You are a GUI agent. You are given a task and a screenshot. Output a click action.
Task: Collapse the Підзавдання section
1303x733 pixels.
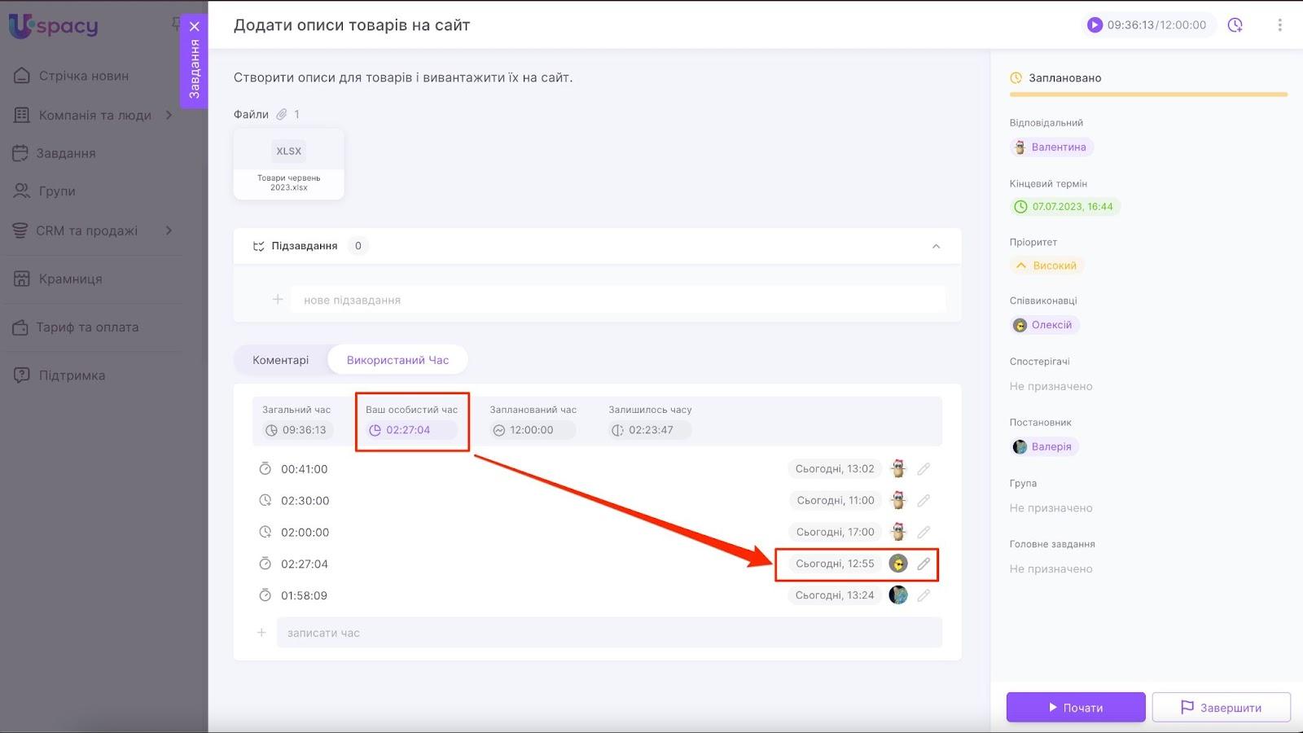(x=936, y=246)
